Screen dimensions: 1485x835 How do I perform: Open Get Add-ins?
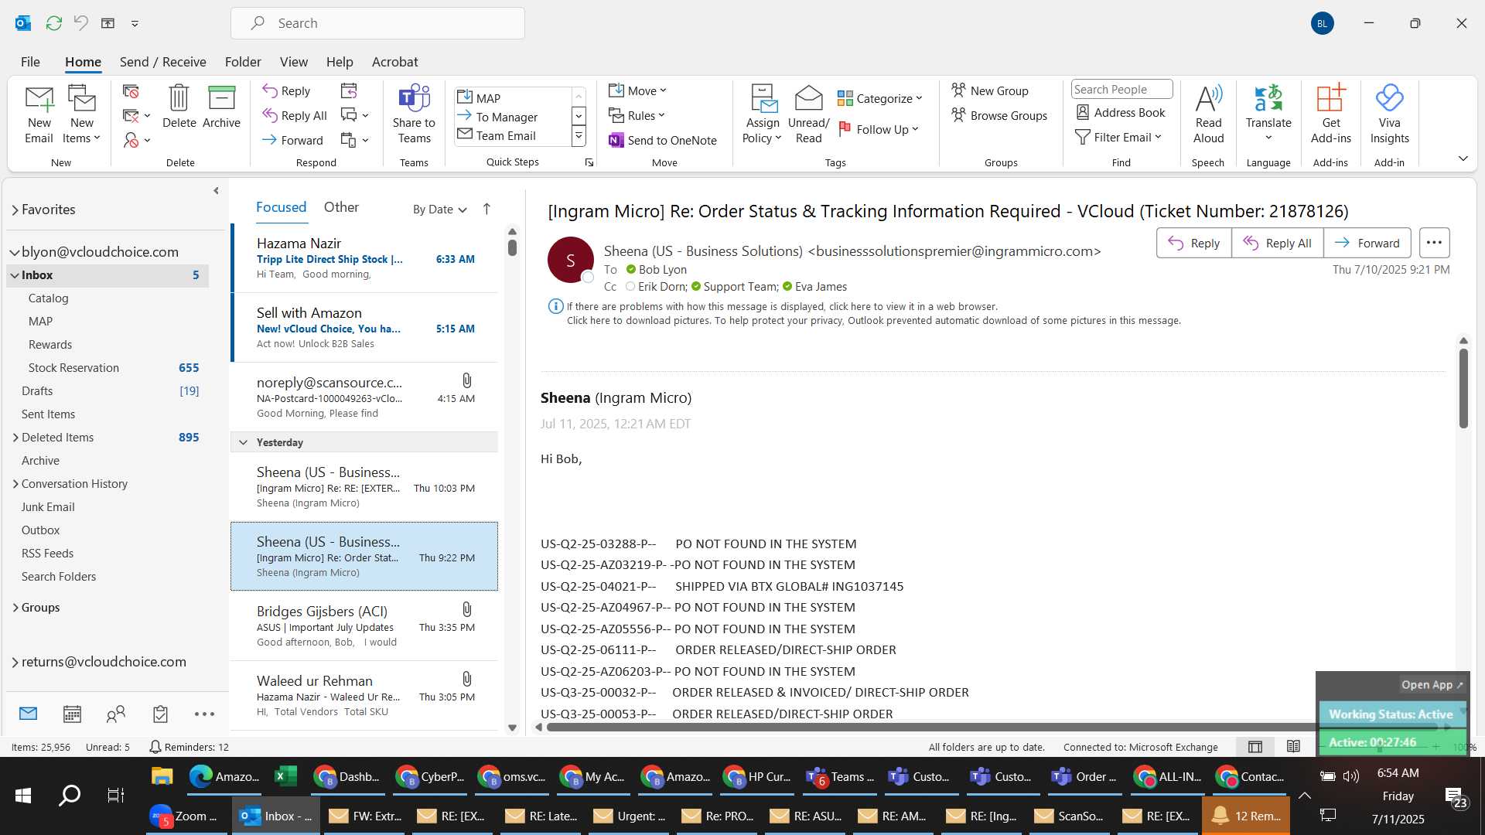pos(1330,114)
